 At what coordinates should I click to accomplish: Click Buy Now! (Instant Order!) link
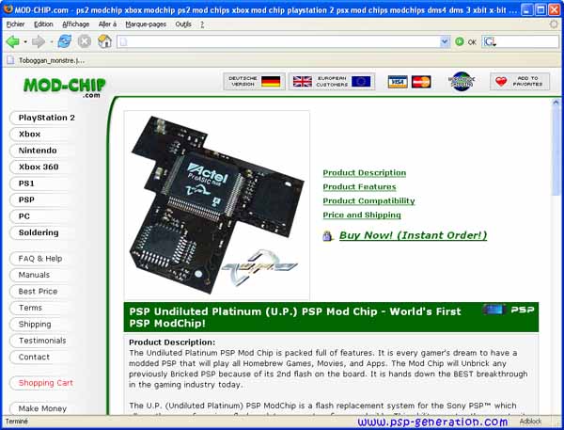413,235
